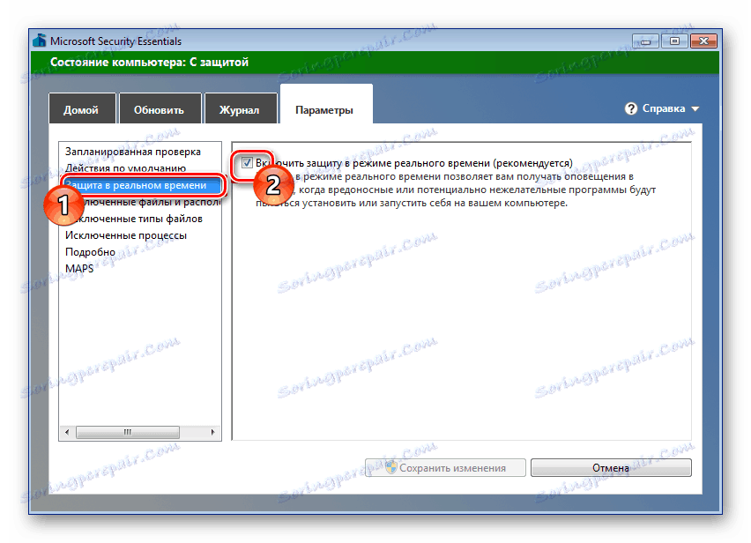The height and width of the screenshot is (543, 751).
Task: Open the Домой tab
Action: tap(82, 109)
